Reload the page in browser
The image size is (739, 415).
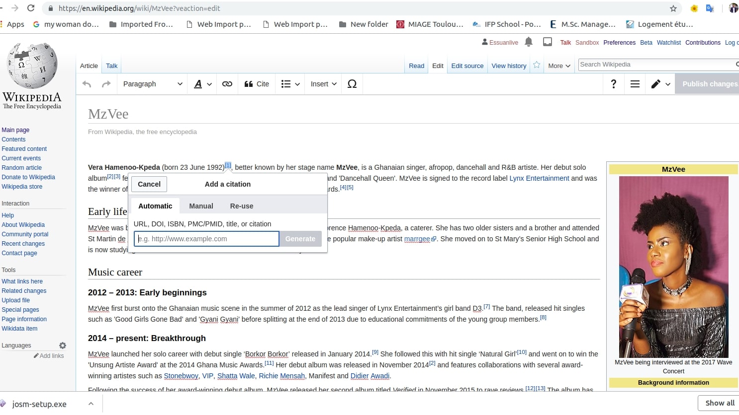point(31,8)
